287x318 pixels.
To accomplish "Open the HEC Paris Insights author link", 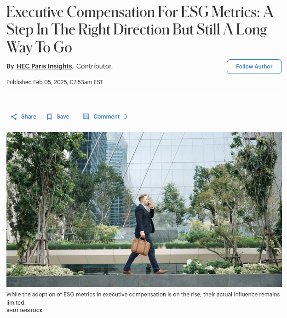I will pos(44,66).
